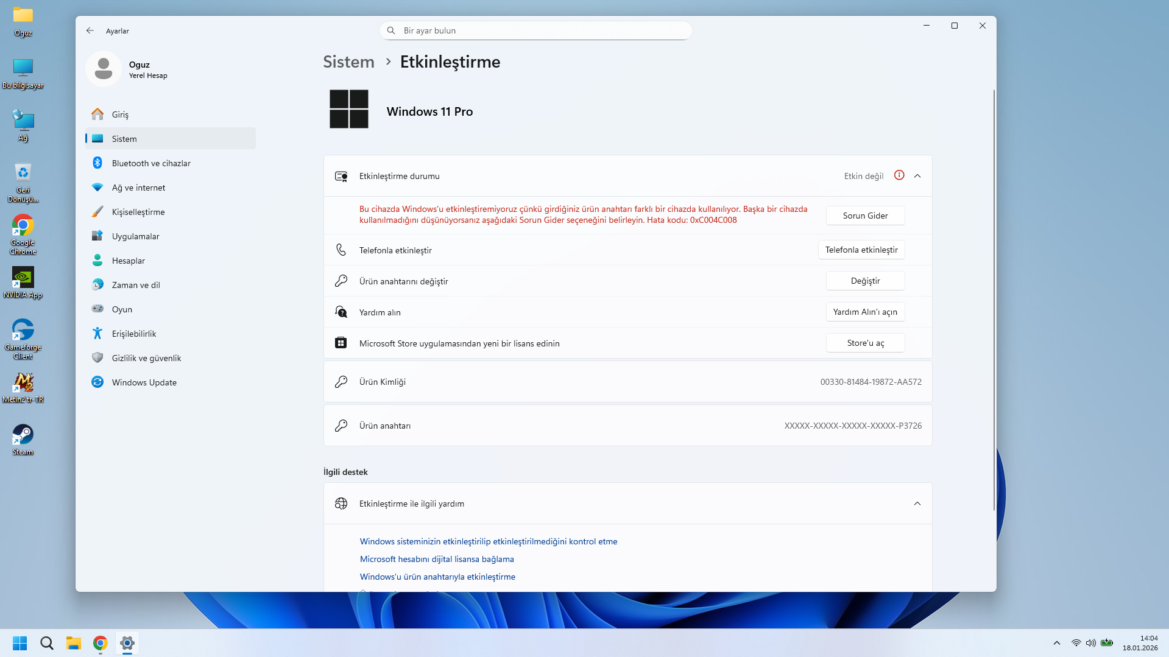1169x657 pixels.
Task: Click the back arrow in Settings
Action: 90,30
